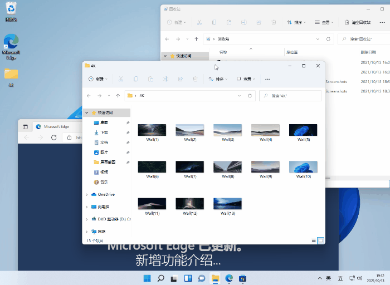Image resolution: width=390 pixels, height=285 pixels.
Task: Collapse the 快速访问 (Quick access) section
Action: click(x=87, y=112)
